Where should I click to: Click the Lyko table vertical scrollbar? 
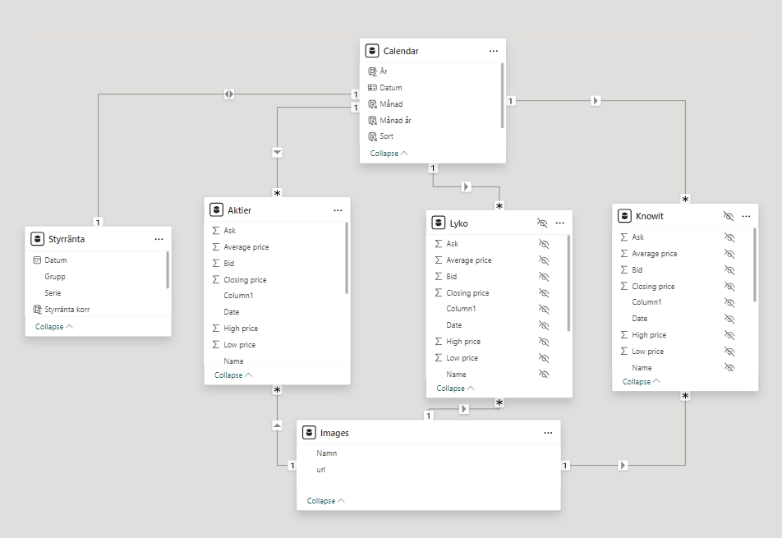coord(568,283)
